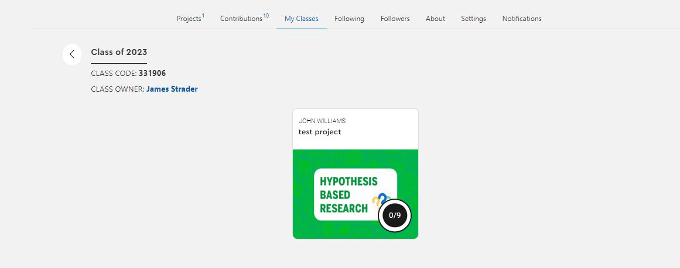680x268 pixels.
Task: Open the Hypothesis Based Research thumbnail
Action: pyautogui.click(x=356, y=194)
